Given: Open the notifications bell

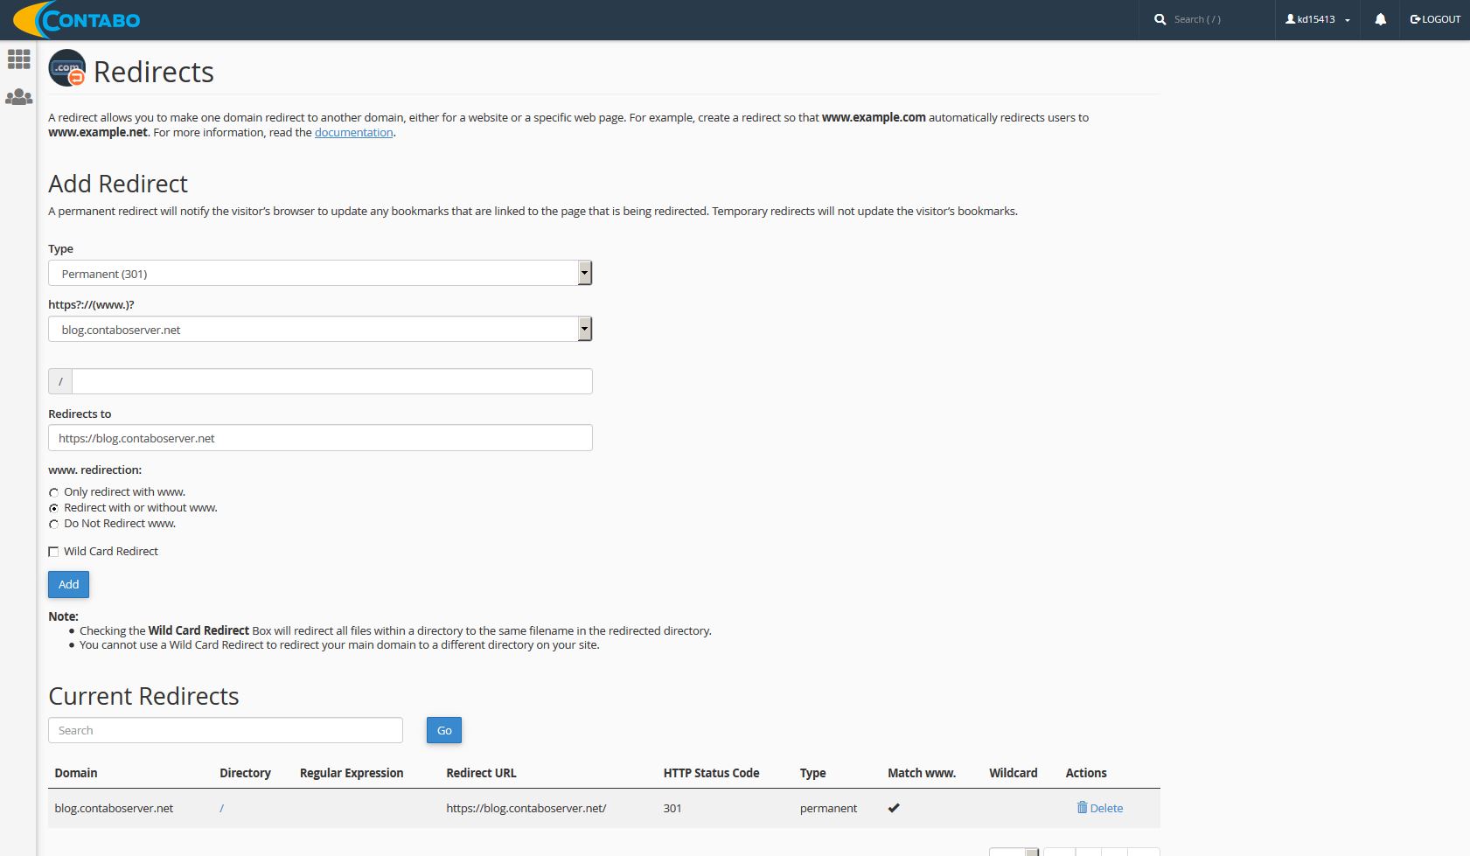Looking at the screenshot, I should [1380, 19].
